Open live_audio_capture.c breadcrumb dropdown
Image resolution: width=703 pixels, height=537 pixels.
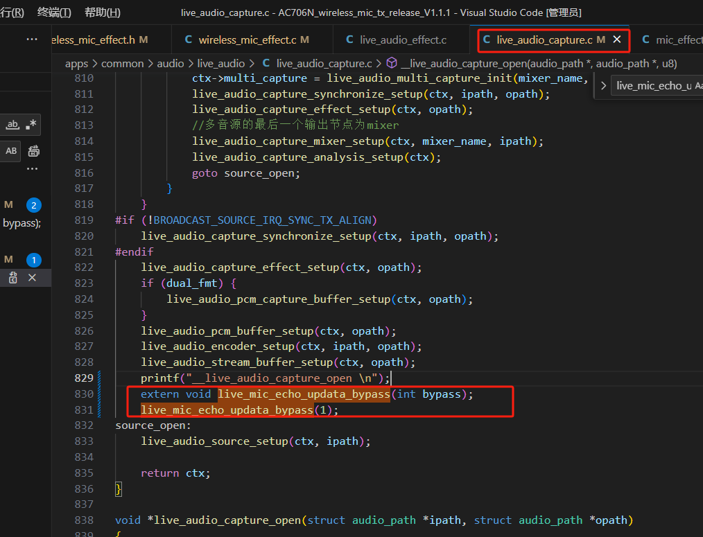click(324, 64)
